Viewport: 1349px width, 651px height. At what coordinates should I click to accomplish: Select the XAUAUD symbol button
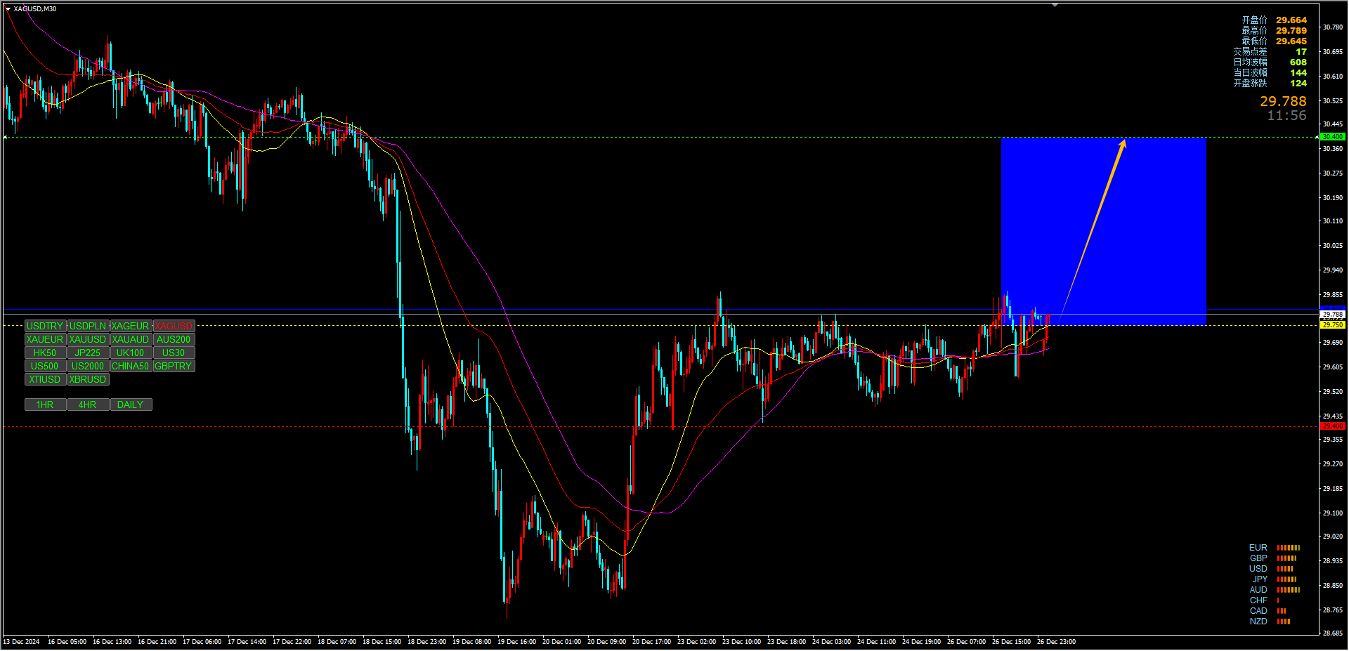(131, 340)
